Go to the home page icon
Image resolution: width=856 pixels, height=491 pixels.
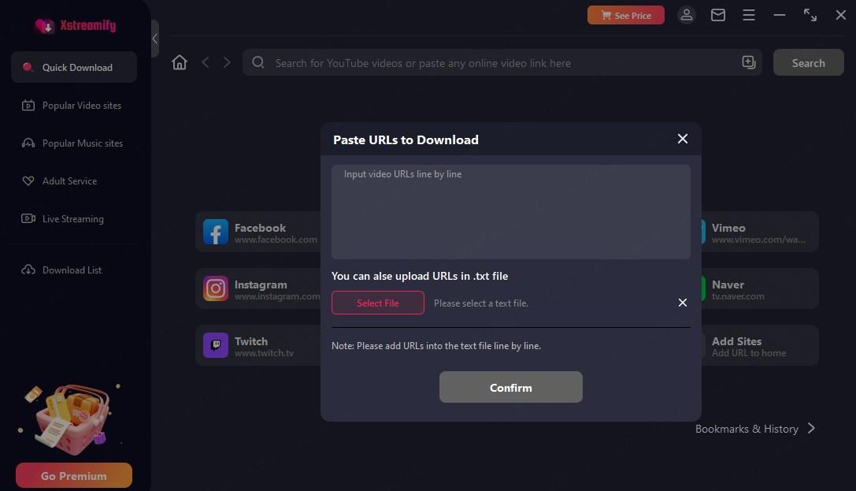(179, 63)
